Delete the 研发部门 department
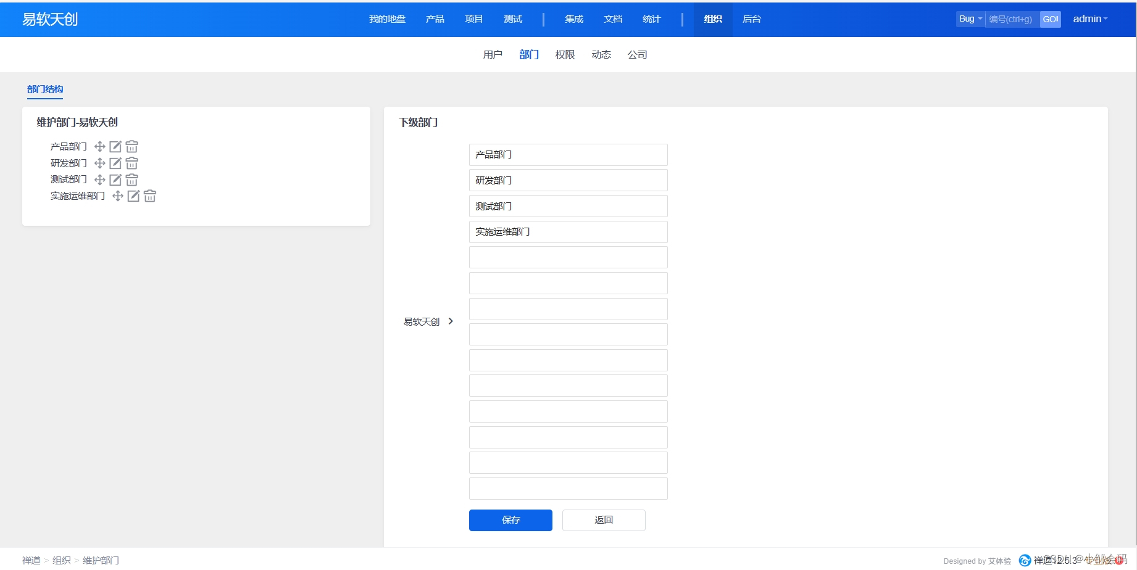The height and width of the screenshot is (570, 1137). coord(131,163)
